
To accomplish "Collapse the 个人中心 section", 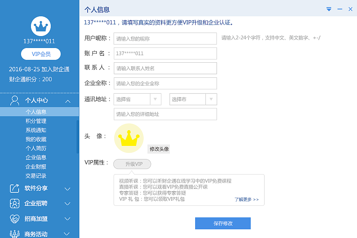I will [67, 100].
